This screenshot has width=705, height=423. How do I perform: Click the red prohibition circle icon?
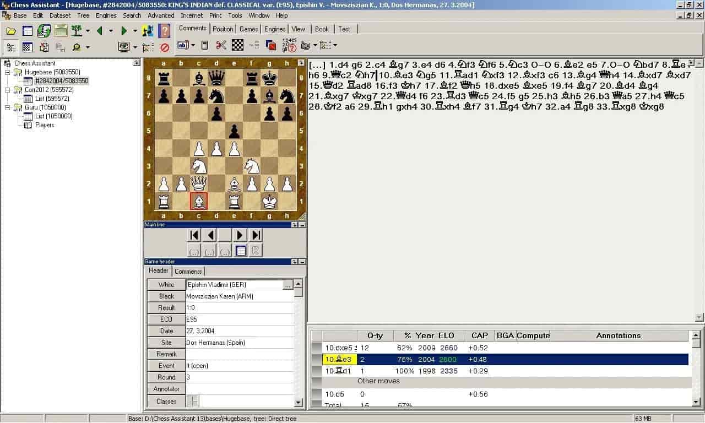pos(164,47)
